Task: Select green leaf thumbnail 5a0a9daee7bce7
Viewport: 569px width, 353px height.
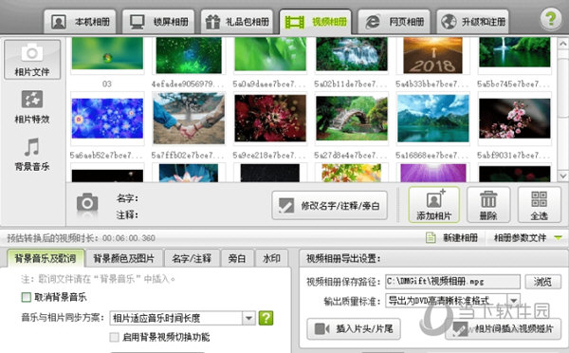Action: [x=270, y=54]
